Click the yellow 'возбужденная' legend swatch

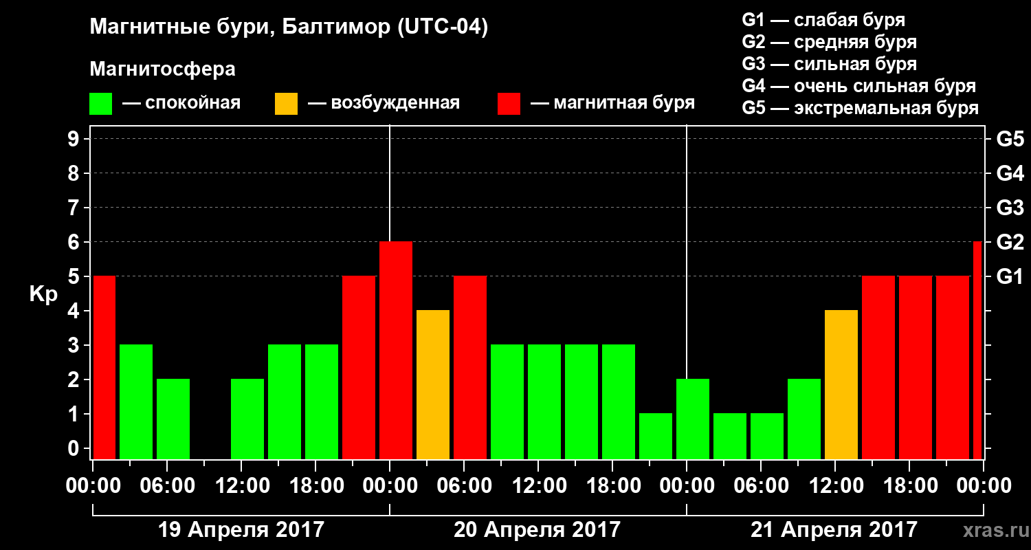[286, 104]
